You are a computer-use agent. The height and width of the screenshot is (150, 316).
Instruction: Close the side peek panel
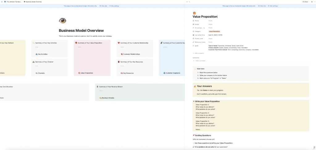(x=186, y=2)
